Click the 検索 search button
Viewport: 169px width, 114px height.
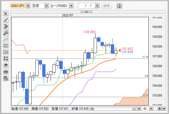(107, 6)
